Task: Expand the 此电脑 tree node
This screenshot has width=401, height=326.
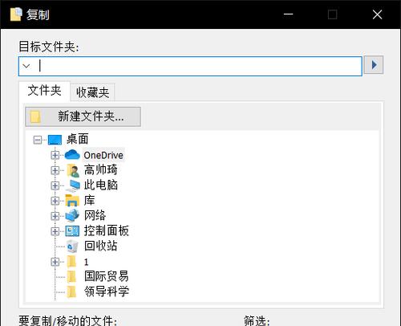Action: point(55,185)
